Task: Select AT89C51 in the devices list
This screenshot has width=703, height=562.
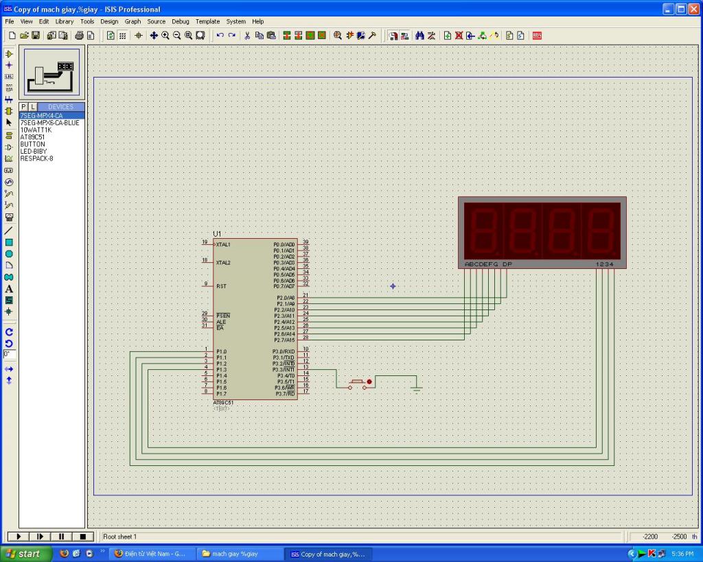Action: click(x=32, y=137)
